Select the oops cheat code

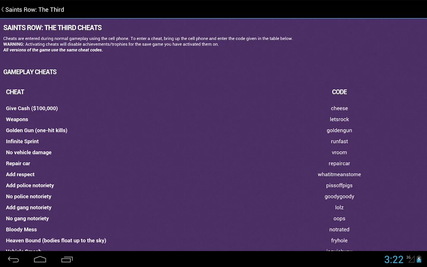(x=340, y=218)
